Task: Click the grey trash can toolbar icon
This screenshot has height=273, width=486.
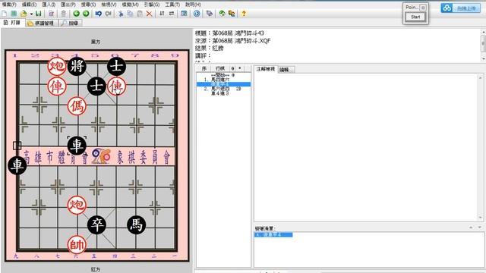Action: click(64, 14)
